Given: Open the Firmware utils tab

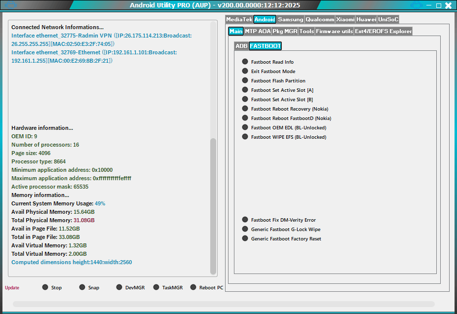Looking at the screenshot, I should [334, 31].
